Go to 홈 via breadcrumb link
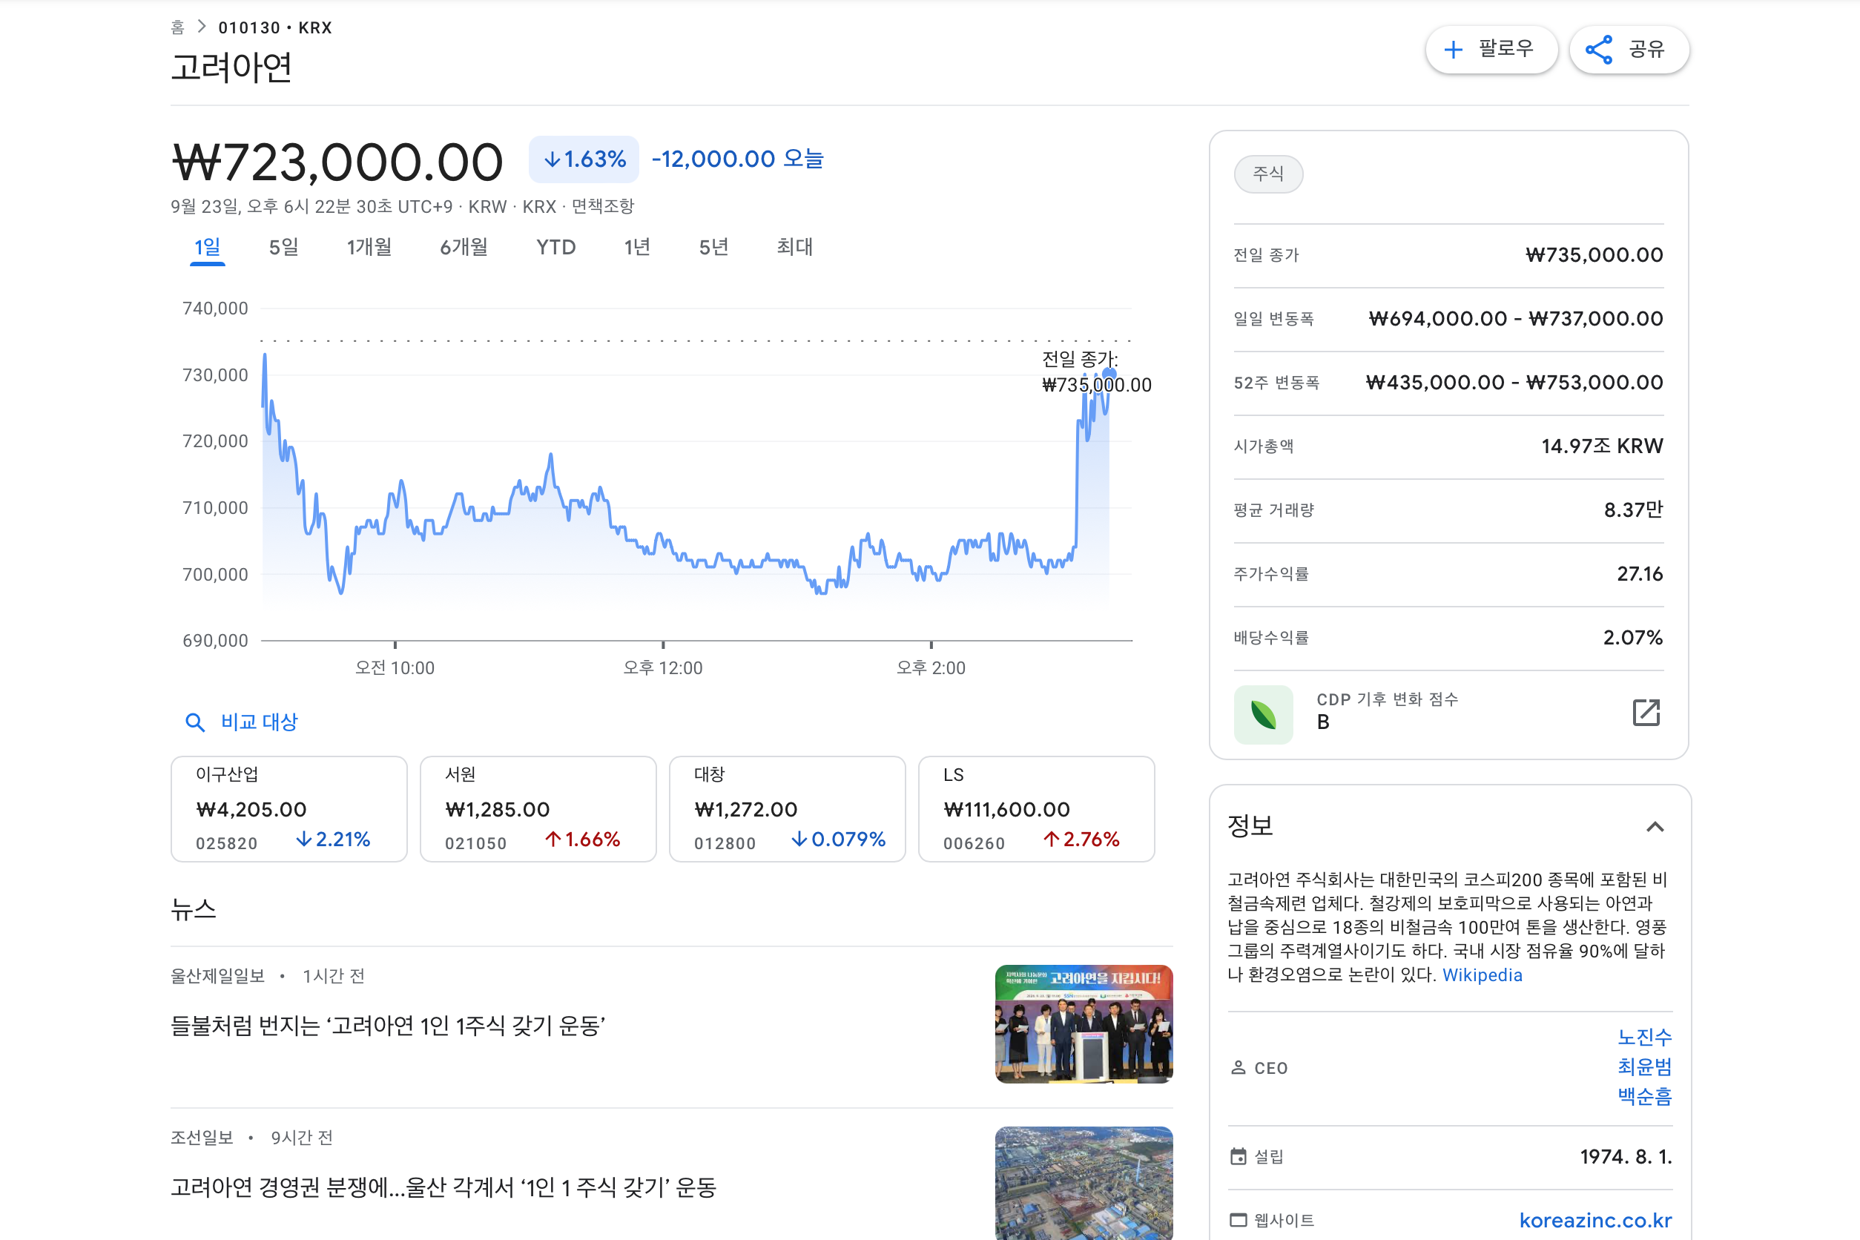The image size is (1860, 1240). pos(178,27)
